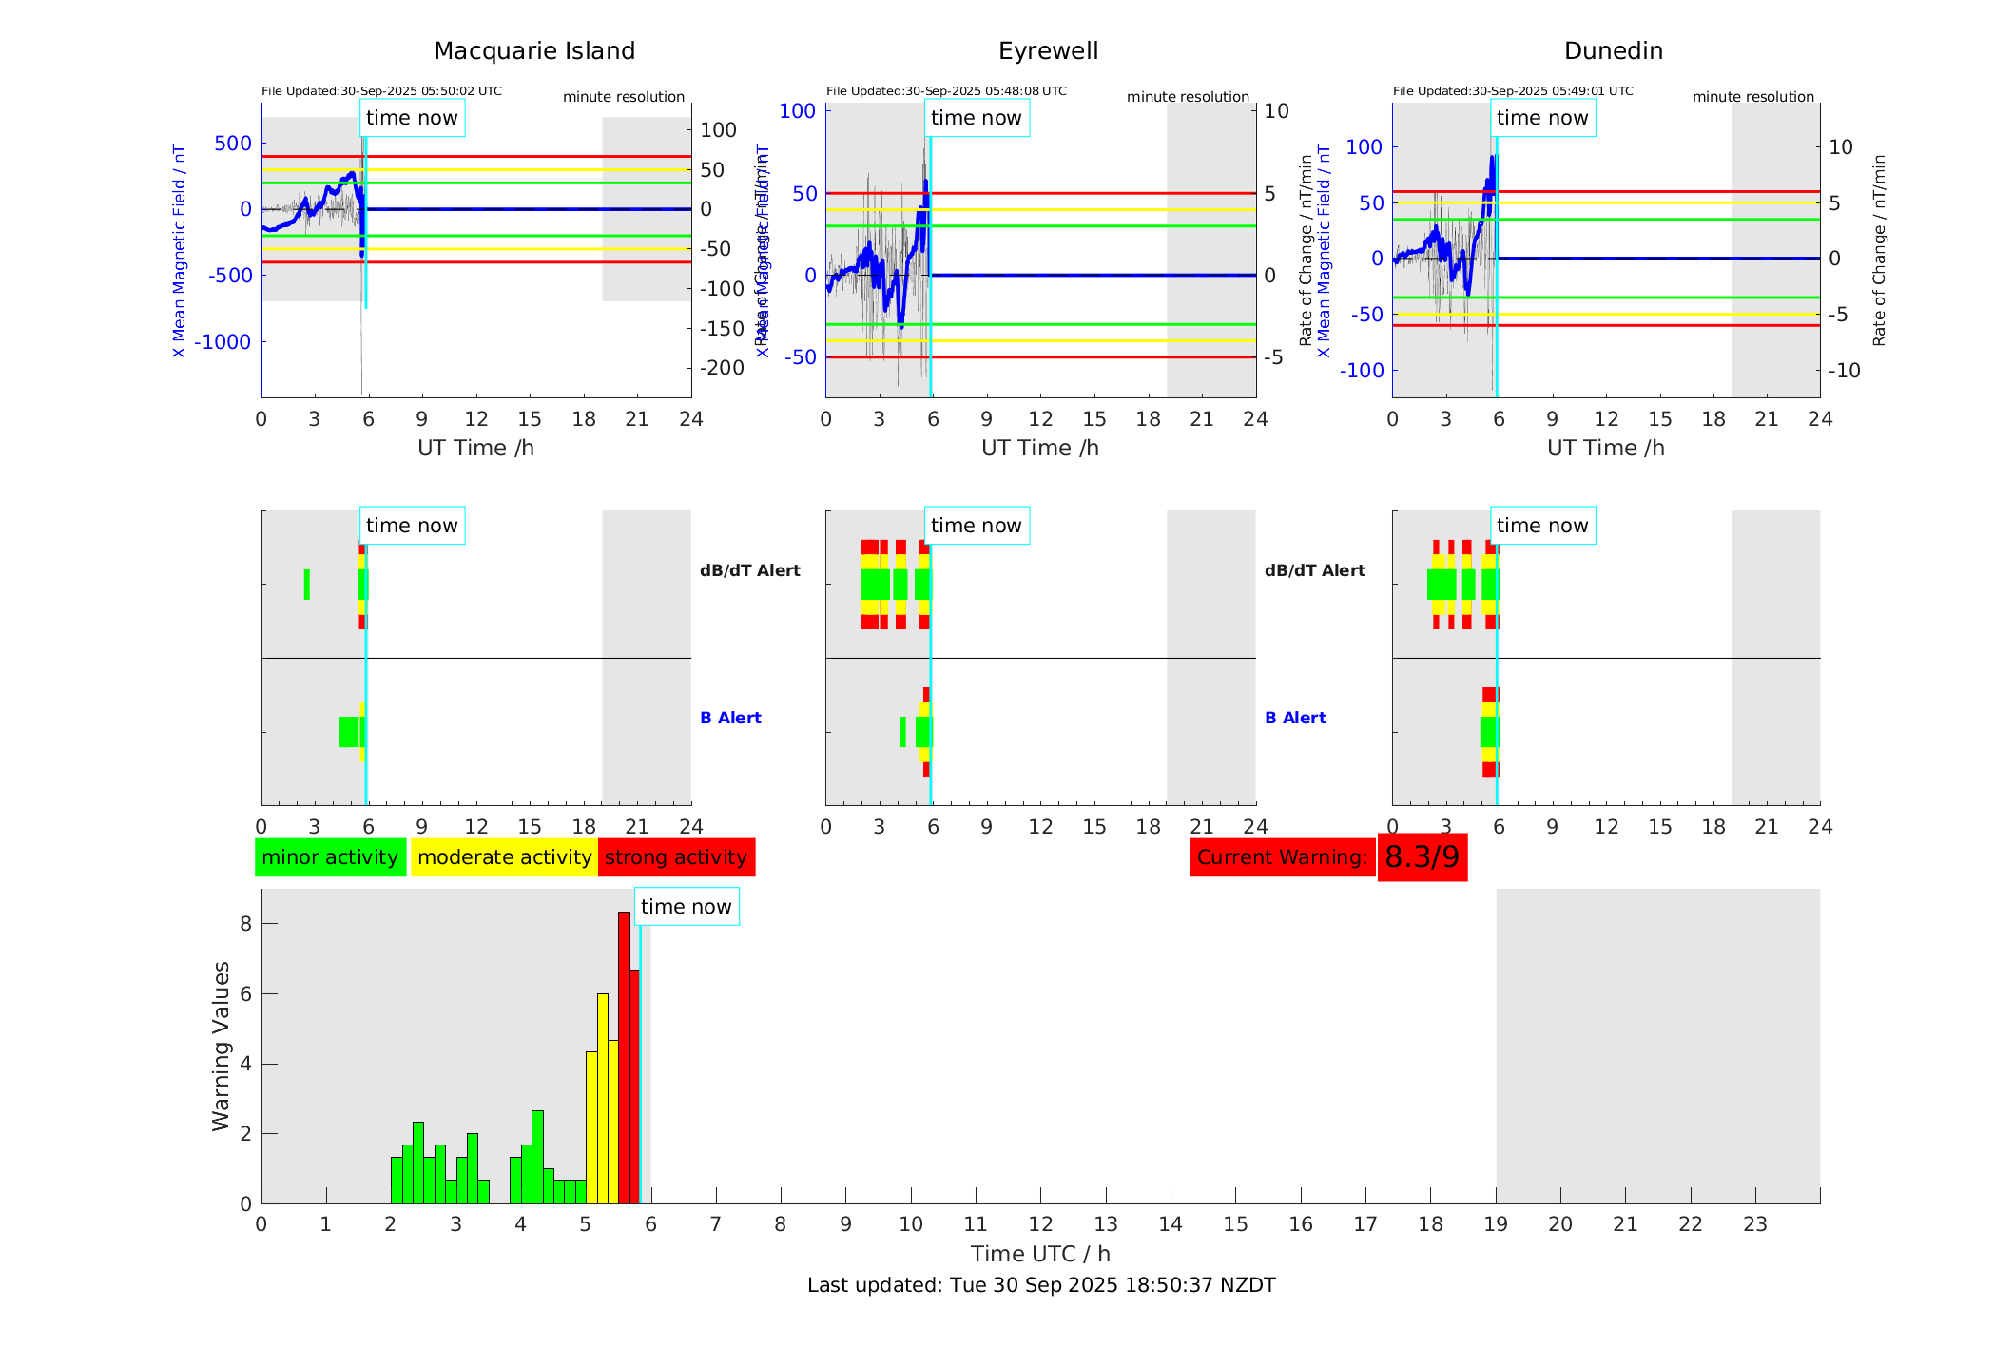Click the Current Warning label
Image resolution: width=2013 pixels, height=1366 pixels.
(x=1282, y=857)
